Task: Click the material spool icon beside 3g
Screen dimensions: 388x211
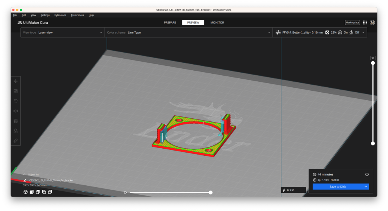Action: (x=314, y=180)
